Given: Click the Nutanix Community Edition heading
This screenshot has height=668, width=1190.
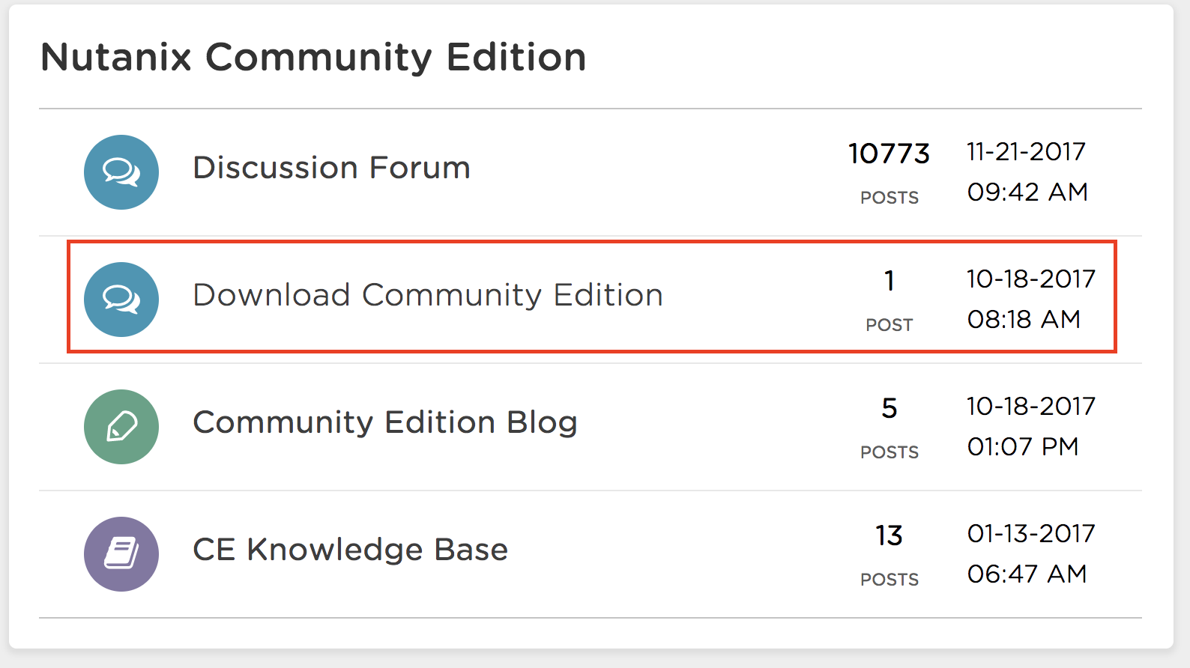Looking at the screenshot, I should click(313, 57).
